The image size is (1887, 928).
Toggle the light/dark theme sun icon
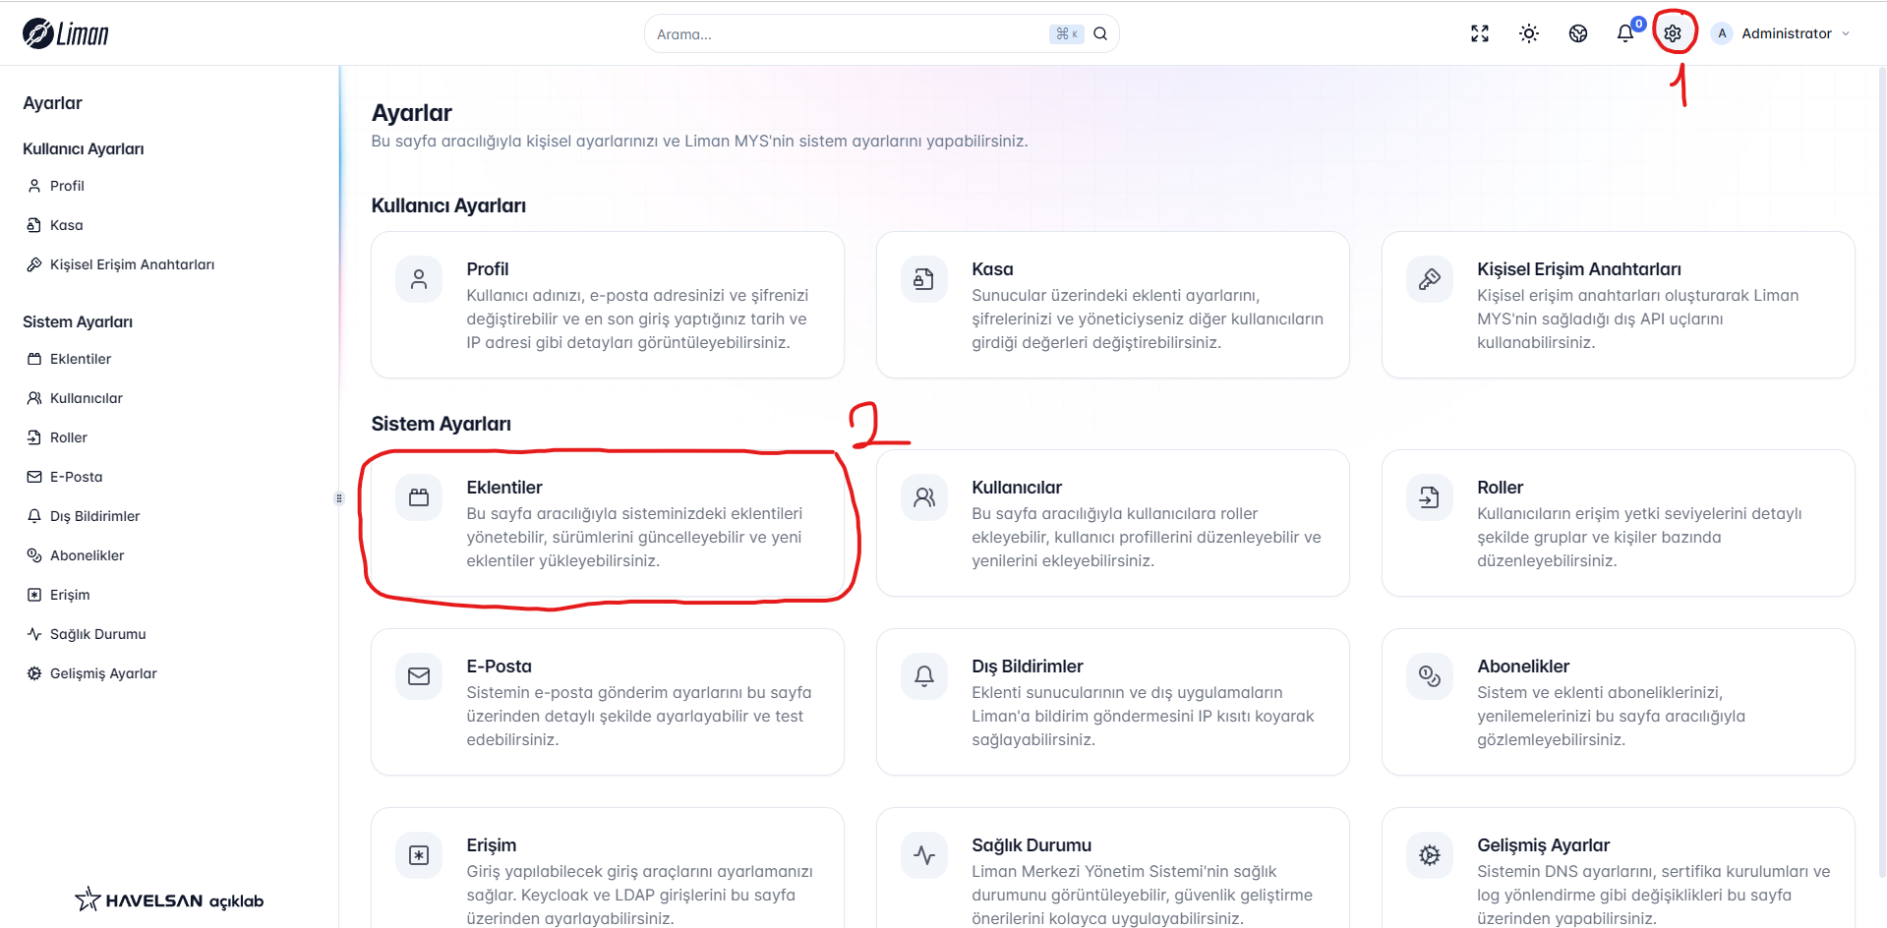[x=1529, y=33]
